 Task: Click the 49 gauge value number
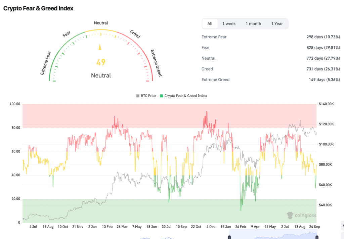coord(101,62)
